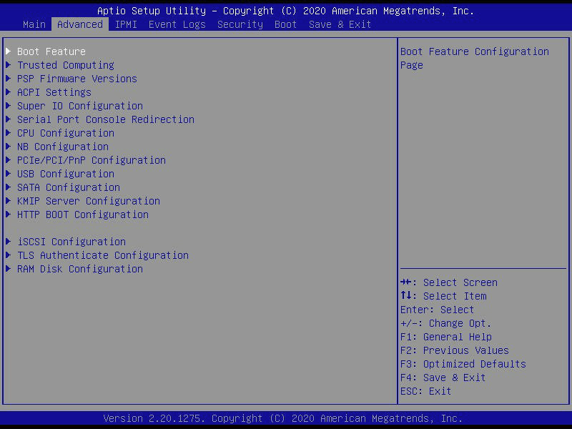Click the 'F1: General Help' hint

[x=445, y=337]
